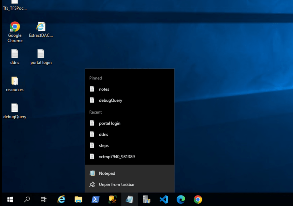Open pinned debugQuery in jump list
Image resolution: width=293 pixels, height=206 pixels.
pos(129,100)
